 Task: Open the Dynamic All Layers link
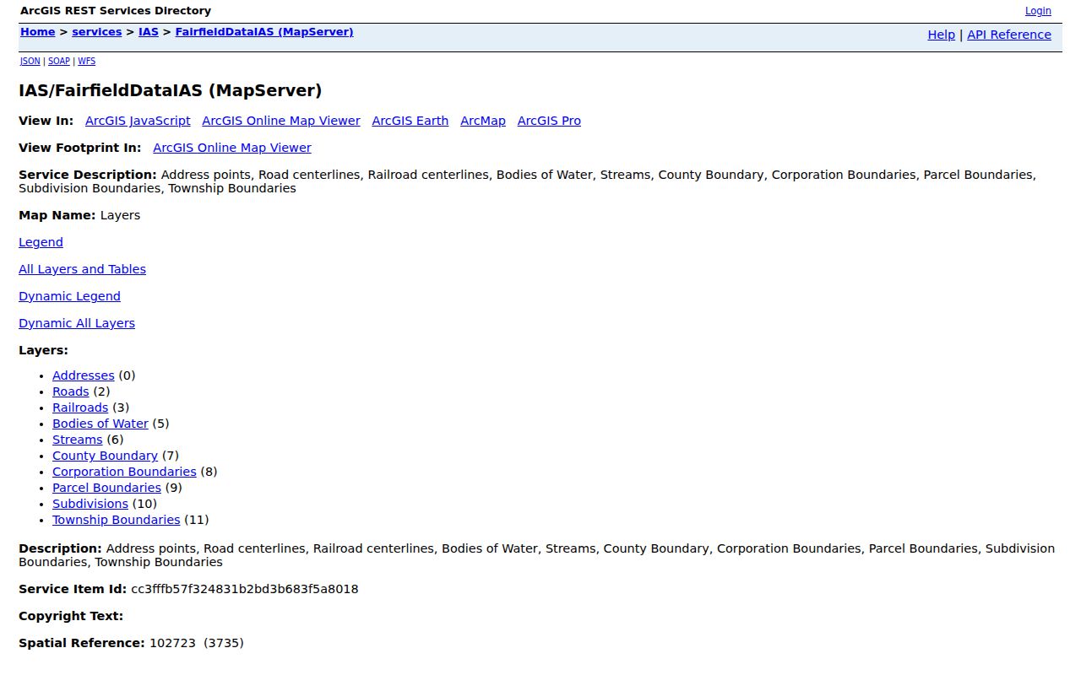(x=77, y=323)
